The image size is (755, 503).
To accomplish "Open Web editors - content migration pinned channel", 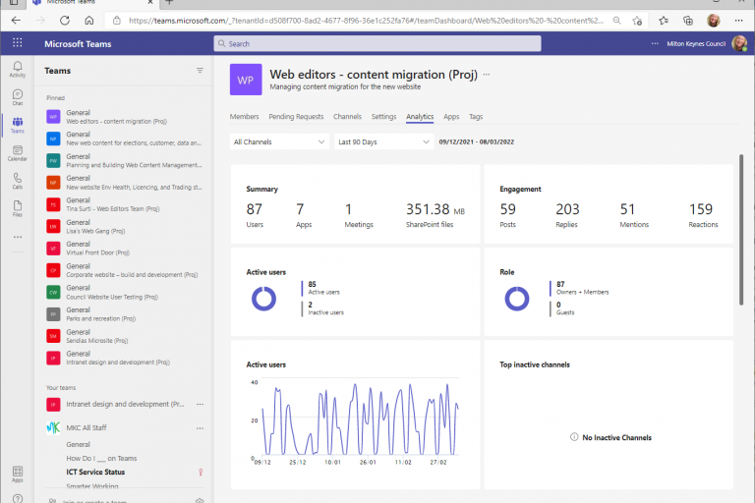I will [x=124, y=117].
